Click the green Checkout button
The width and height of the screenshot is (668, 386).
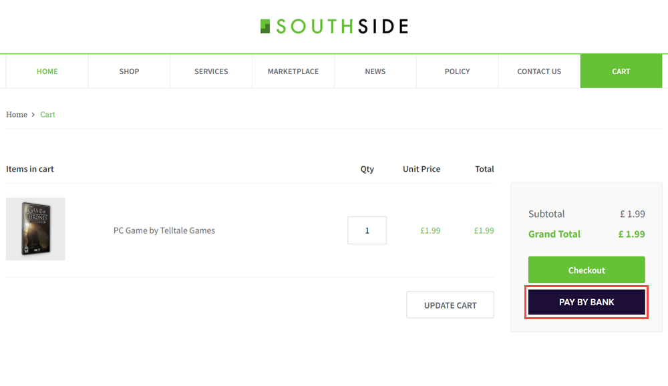[x=587, y=270]
